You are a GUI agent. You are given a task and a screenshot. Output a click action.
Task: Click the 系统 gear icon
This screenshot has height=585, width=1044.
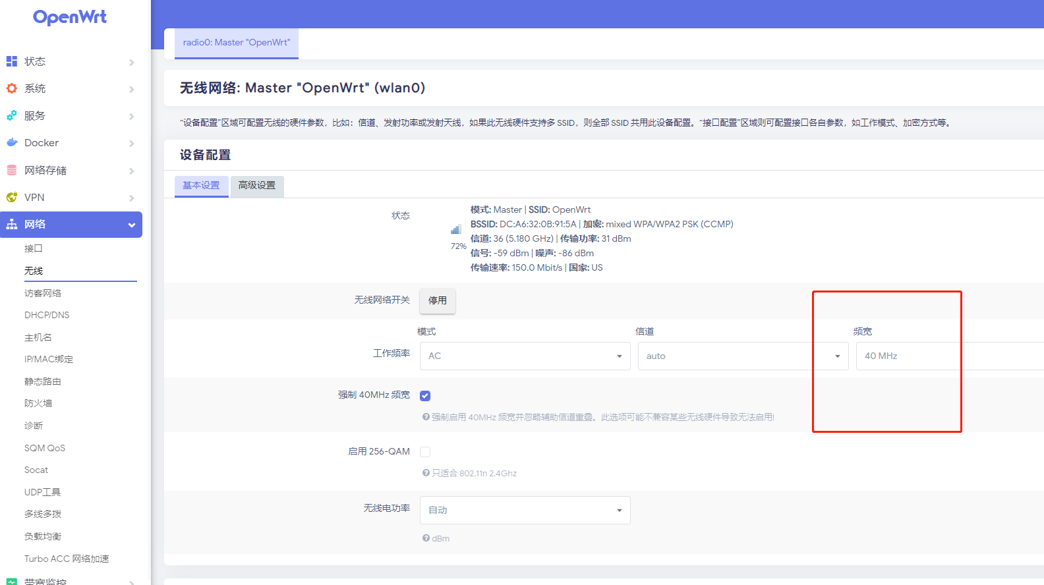pos(12,88)
